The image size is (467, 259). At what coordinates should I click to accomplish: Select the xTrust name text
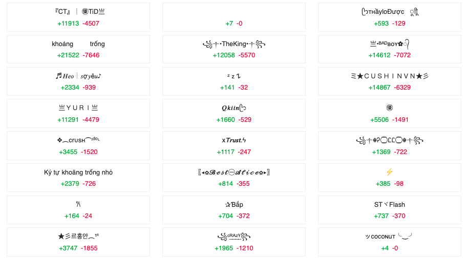click(234, 140)
